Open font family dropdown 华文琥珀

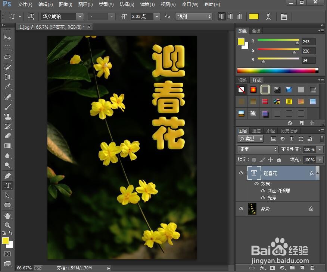(80, 16)
